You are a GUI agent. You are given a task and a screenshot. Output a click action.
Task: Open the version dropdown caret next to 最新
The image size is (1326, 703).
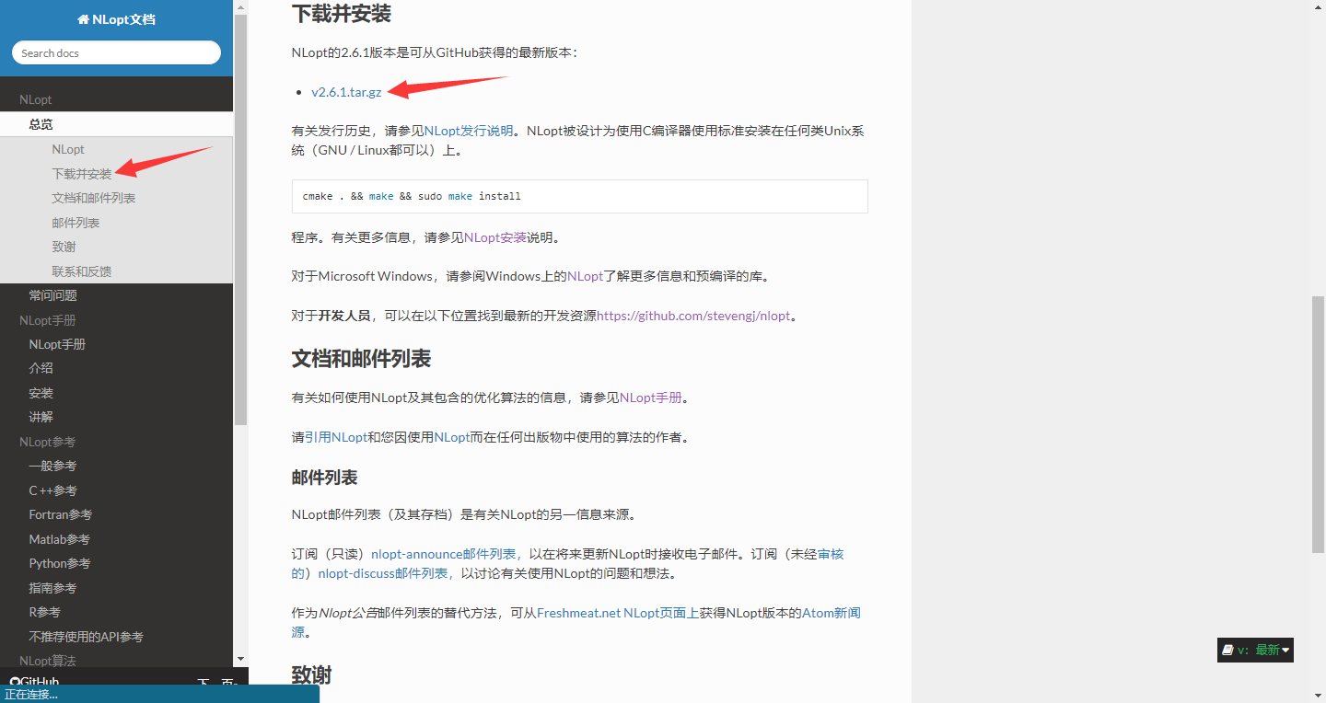(1285, 651)
